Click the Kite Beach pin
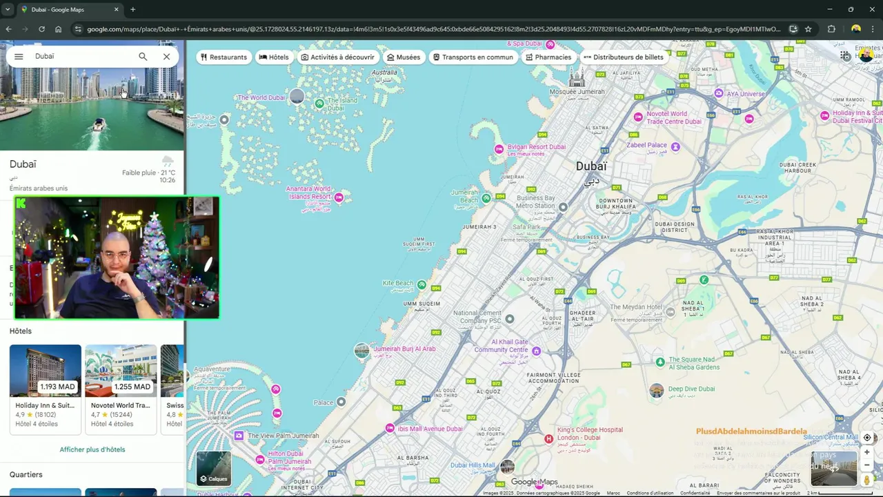 421,284
